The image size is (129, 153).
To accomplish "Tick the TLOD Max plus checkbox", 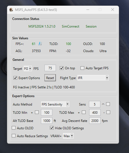I will pyautogui.click(x=84, y=112).
